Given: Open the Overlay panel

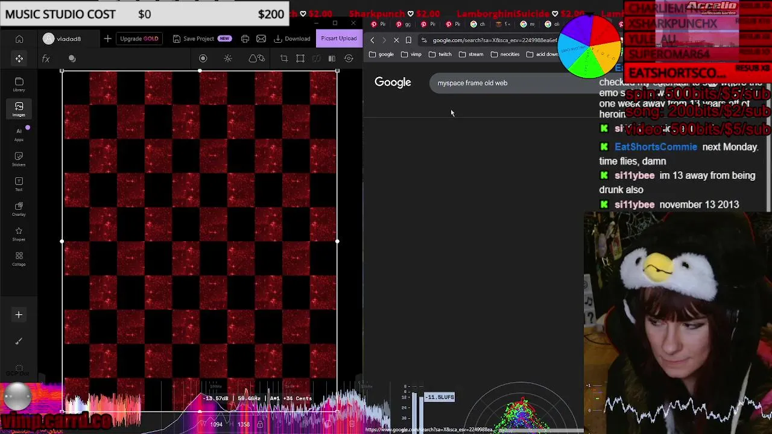Looking at the screenshot, I should point(19,209).
